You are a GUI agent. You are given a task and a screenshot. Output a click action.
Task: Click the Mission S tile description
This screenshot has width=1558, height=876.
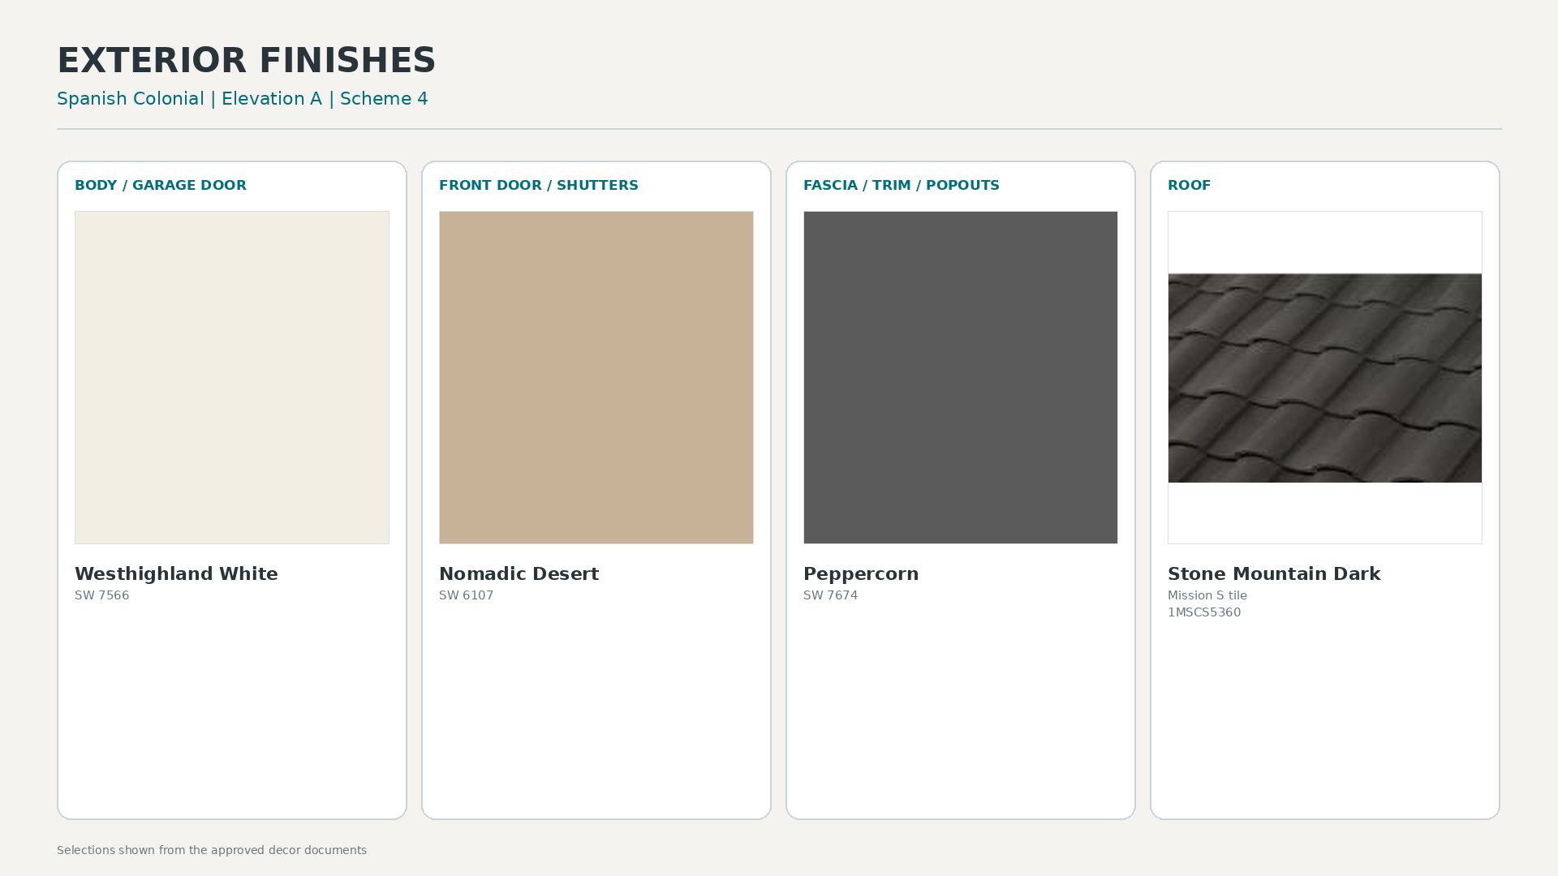(1207, 595)
